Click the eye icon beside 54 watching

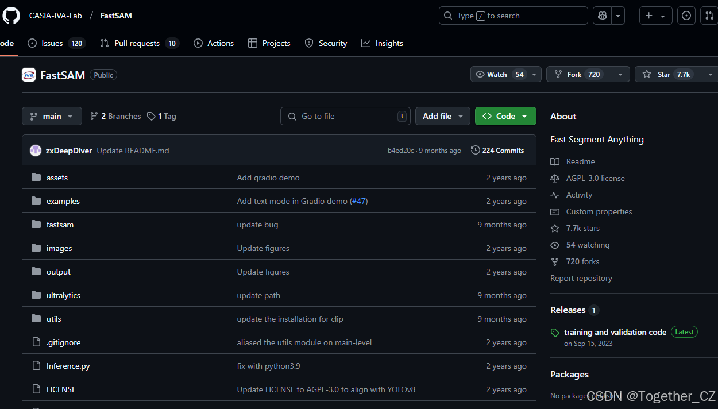[x=555, y=245]
